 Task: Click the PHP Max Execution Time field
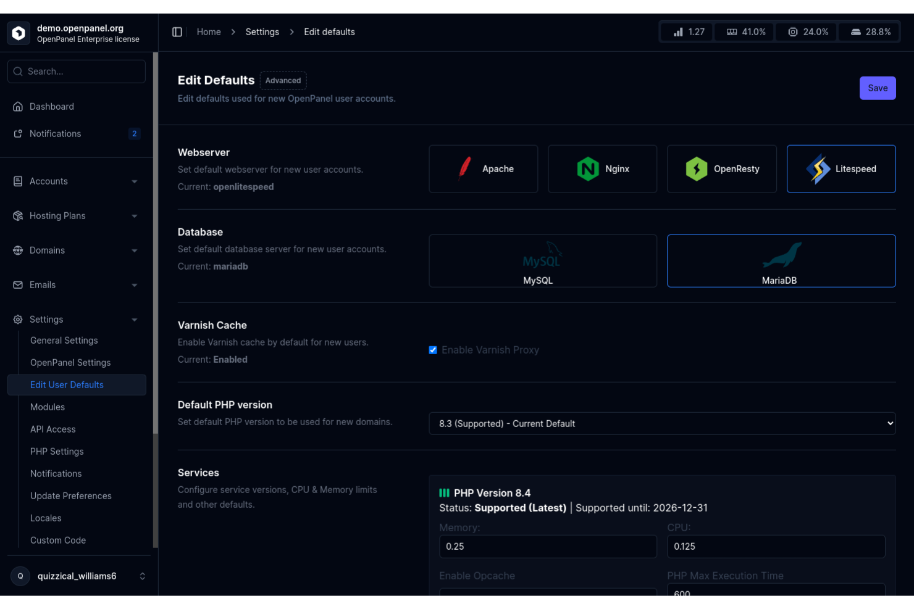pyautogui.click(x=776, y=590)
